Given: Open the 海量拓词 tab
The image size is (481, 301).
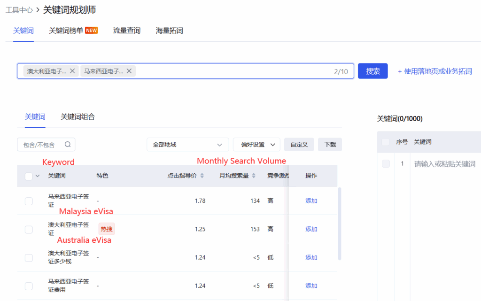Looking at the screenshot, I should (x=169, y=31).
